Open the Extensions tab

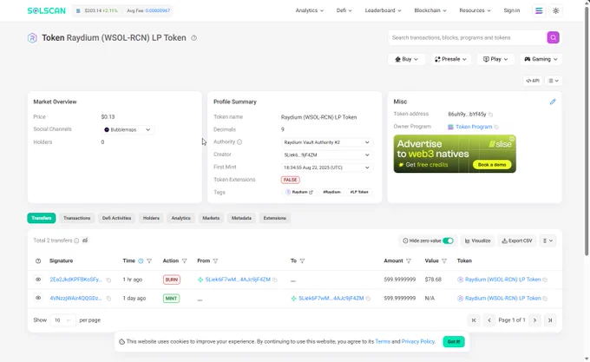click(x=275, y=218)
